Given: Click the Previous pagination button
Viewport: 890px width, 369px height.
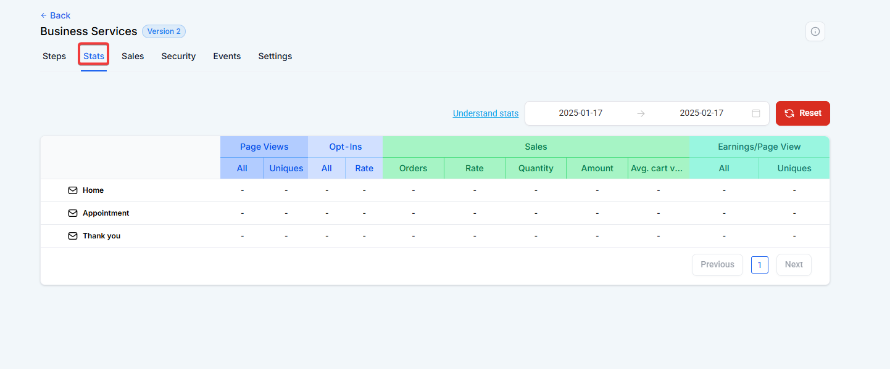Looking at the screenshot, I should point(717,265).
